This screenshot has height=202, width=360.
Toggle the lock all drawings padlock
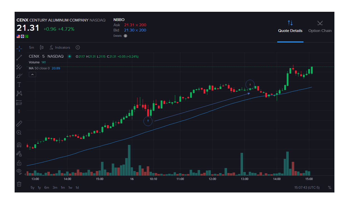[19, 163]
